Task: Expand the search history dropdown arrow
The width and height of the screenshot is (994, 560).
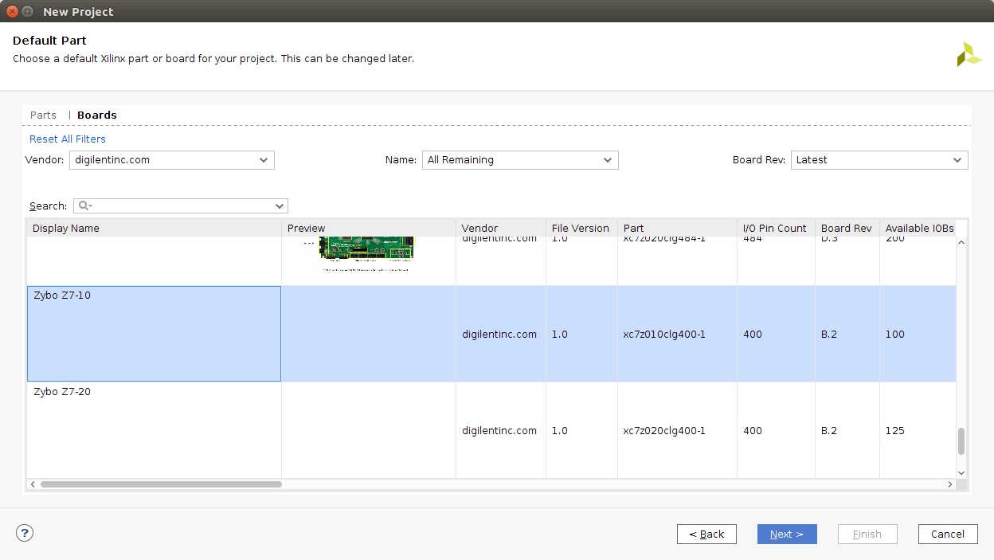Action: tap(280, 206)
